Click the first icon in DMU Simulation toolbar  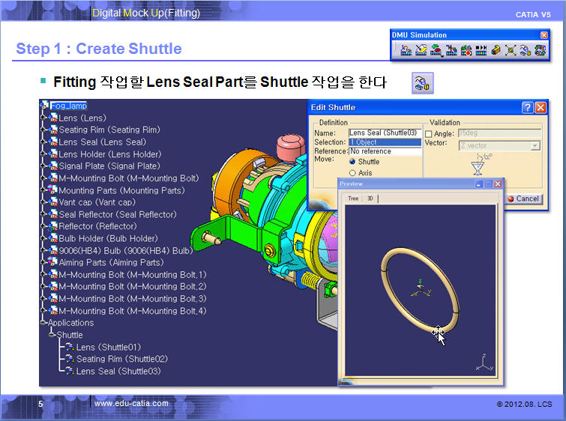(x=406, y=50)
